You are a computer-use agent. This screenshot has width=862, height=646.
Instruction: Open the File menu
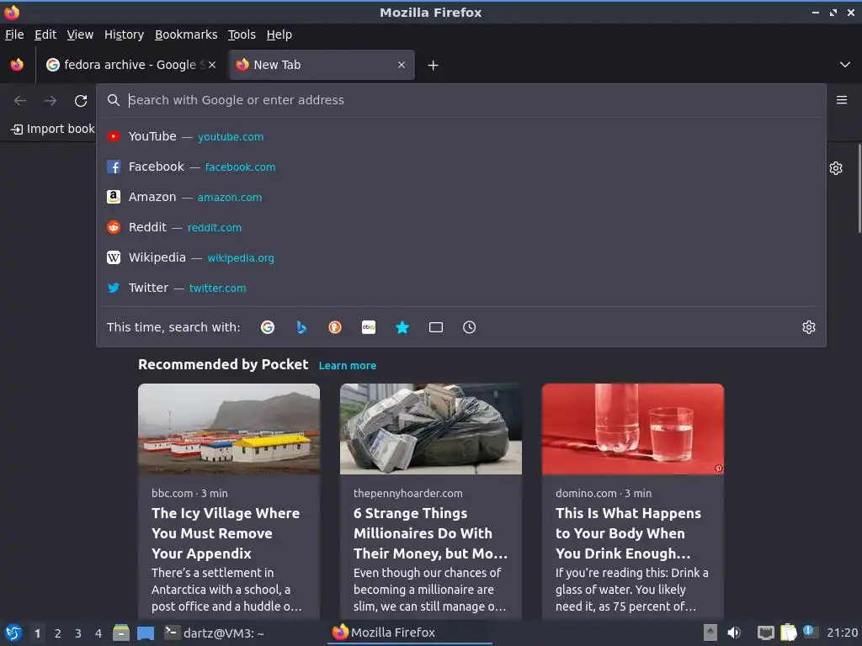pos(14,34)
